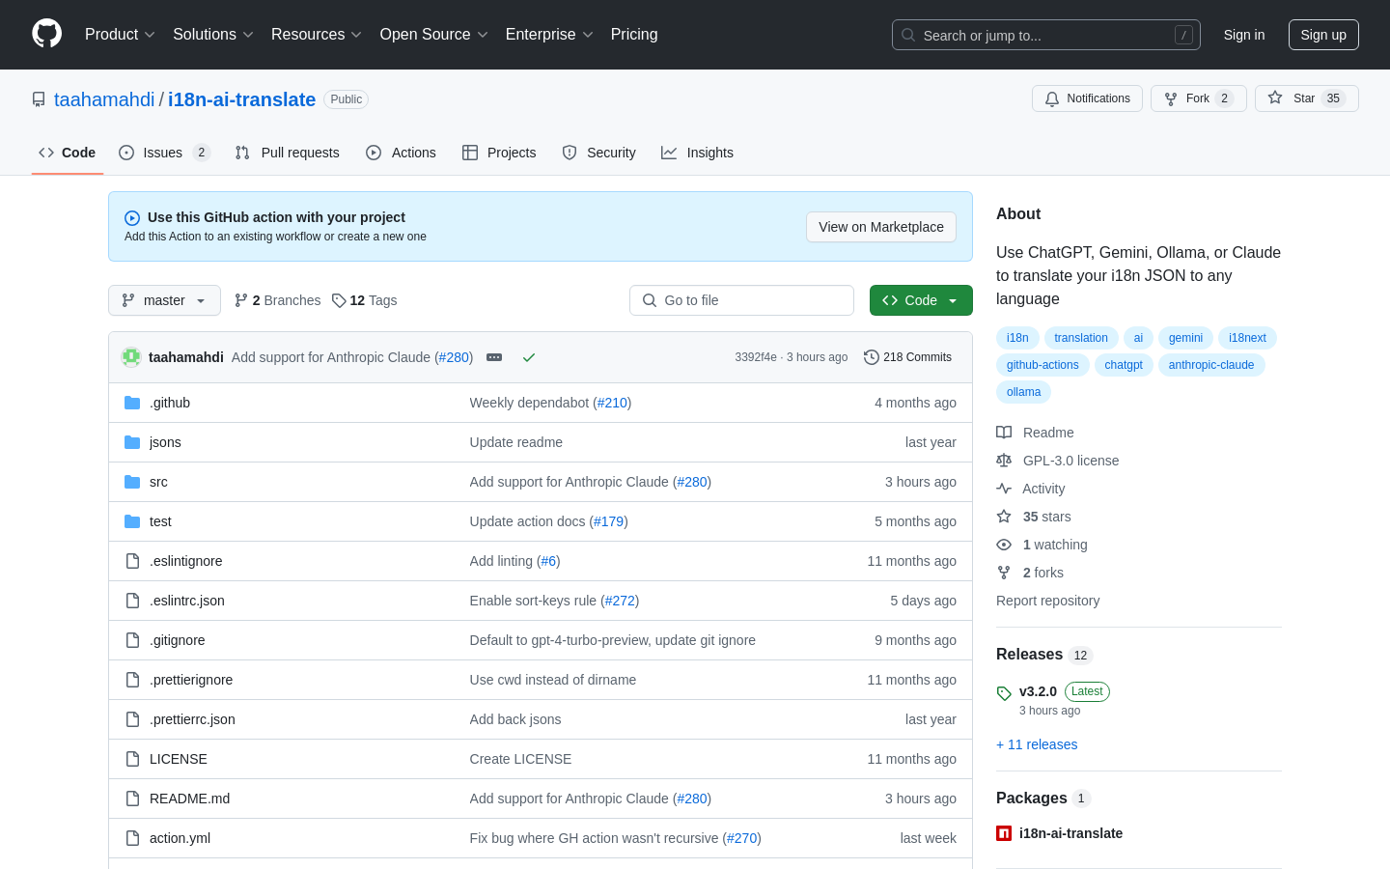Click the LICENSE file icon
Viewport: 1390px width, 869px height.
tap(132, 759)
